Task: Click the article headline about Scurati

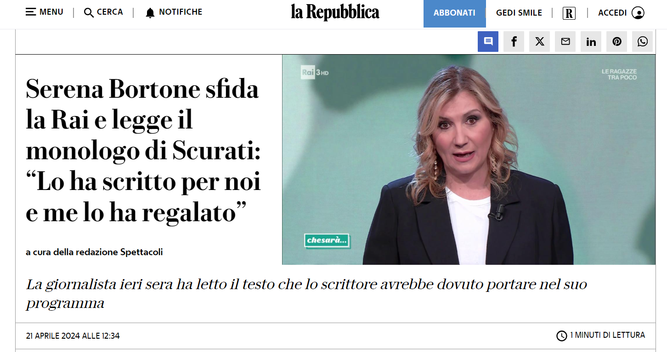Action: (143, 151)
